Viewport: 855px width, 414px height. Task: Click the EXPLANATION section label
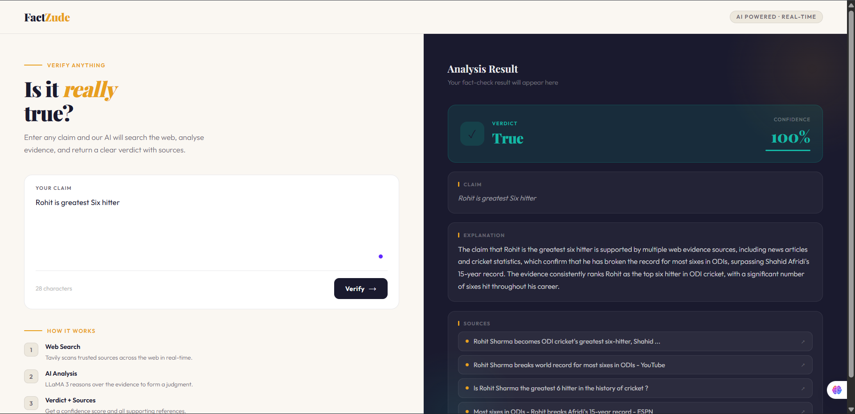pos(484,235)
